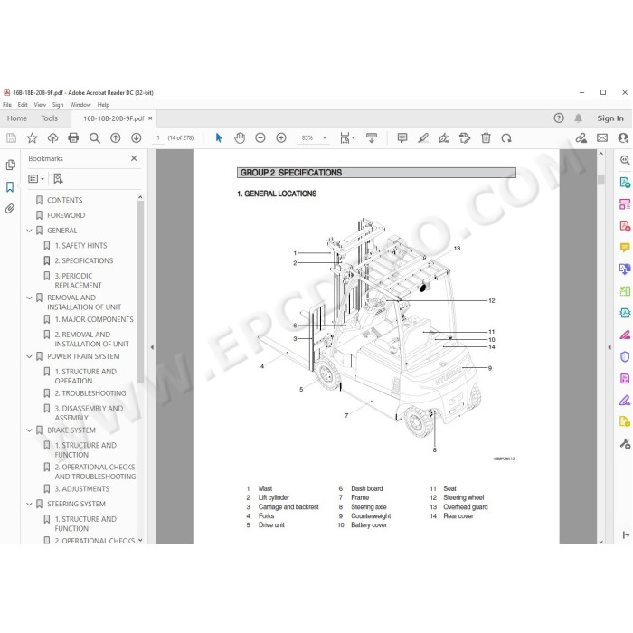This screenshot has width=633, height=633.
Task: Collapse the STEERING SYSTEM bookmark group
Action: (x=29, y=505)
